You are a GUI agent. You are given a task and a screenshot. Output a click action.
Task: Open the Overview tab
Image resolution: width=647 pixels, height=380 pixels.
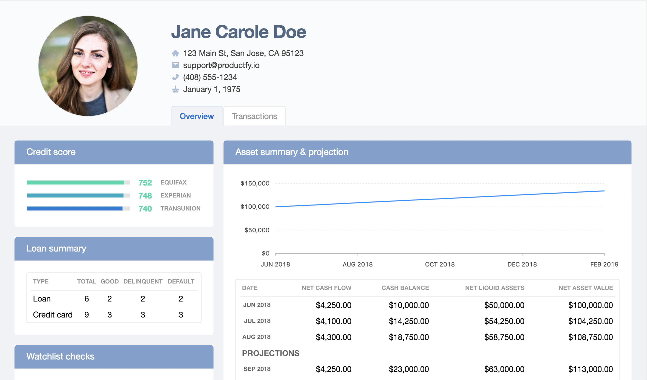click(197, 116)
